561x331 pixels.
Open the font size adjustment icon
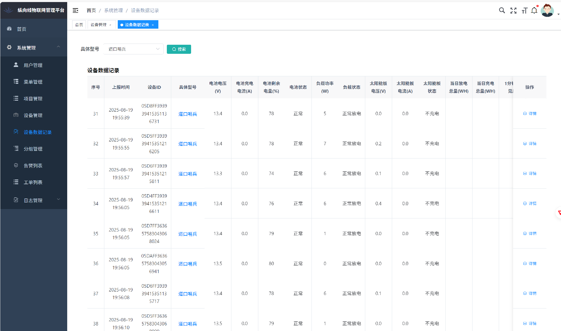click(524, 11)
